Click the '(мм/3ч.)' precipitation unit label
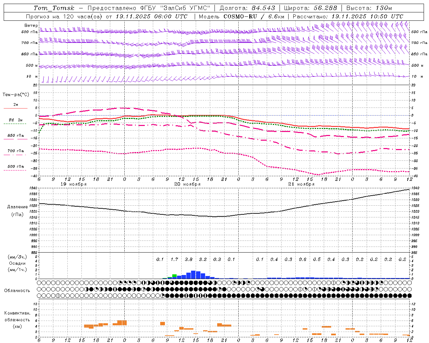Screen dimensions: 429x343 17,257
